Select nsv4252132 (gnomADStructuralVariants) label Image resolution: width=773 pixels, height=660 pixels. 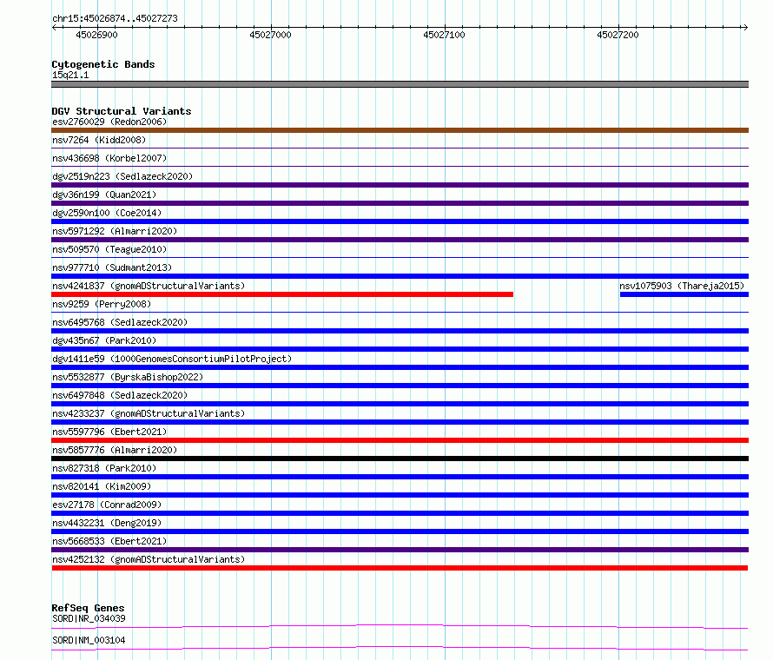pos(149,559)
